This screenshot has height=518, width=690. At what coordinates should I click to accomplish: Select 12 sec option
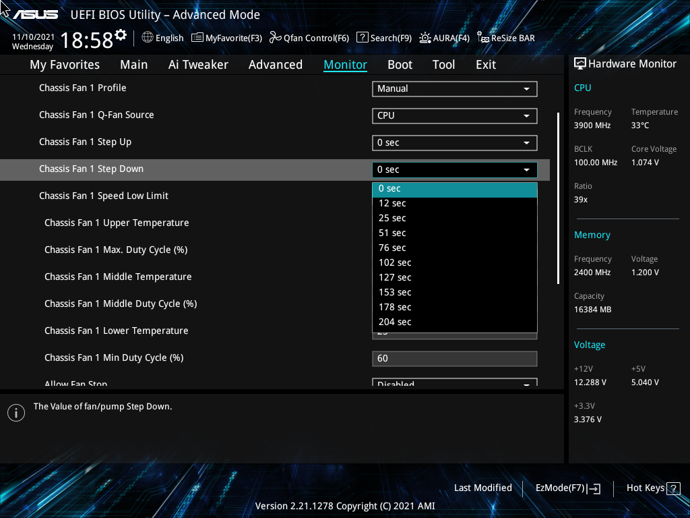coord(455,204)
